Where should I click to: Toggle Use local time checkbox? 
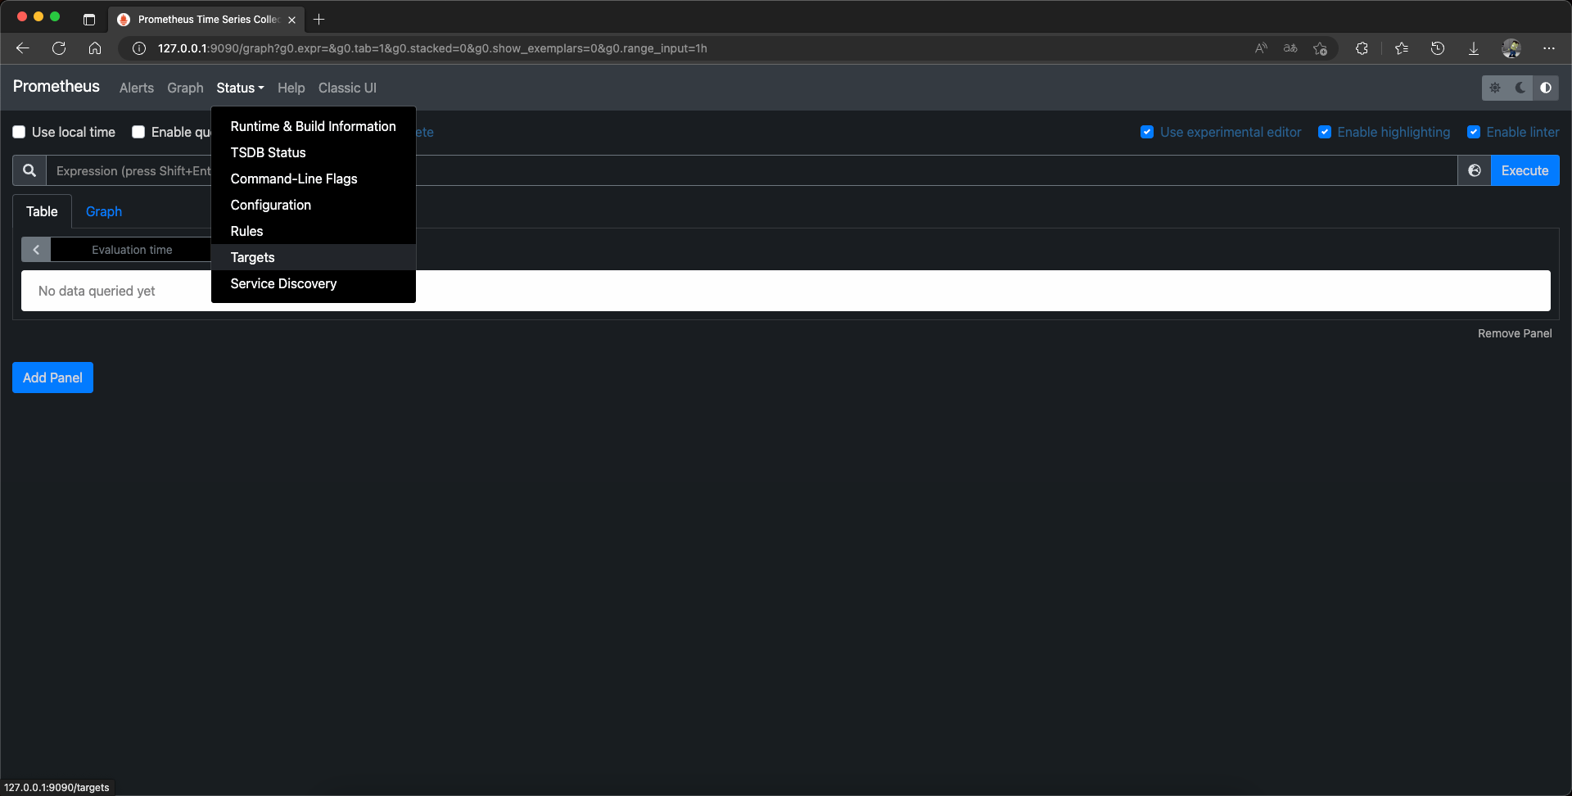point(19,132)
